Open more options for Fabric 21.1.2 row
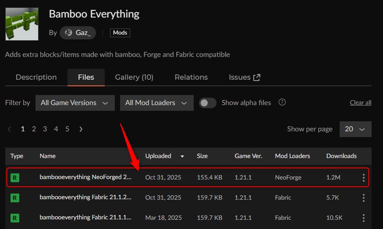Screen dimensions: 383x229 click(x=364, y=198)
